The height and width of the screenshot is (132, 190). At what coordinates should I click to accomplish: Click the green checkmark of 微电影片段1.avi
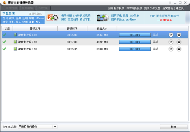pyautogui.click(x=4, y=35)
